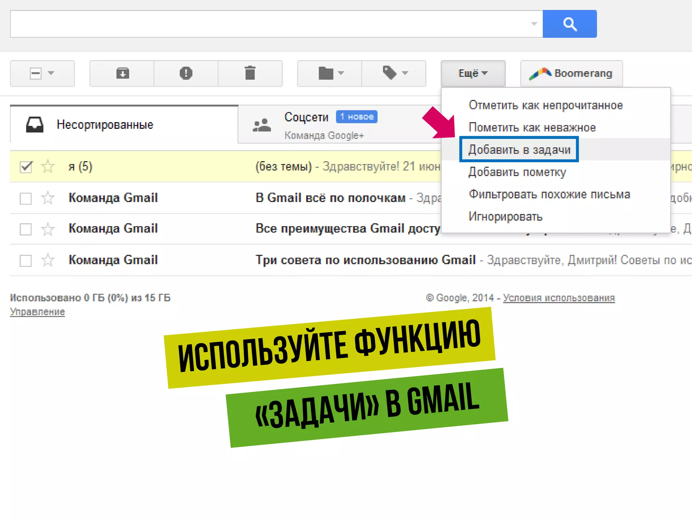Click the Boomerang button
This screenshot has height=519, width=692.
571,73
